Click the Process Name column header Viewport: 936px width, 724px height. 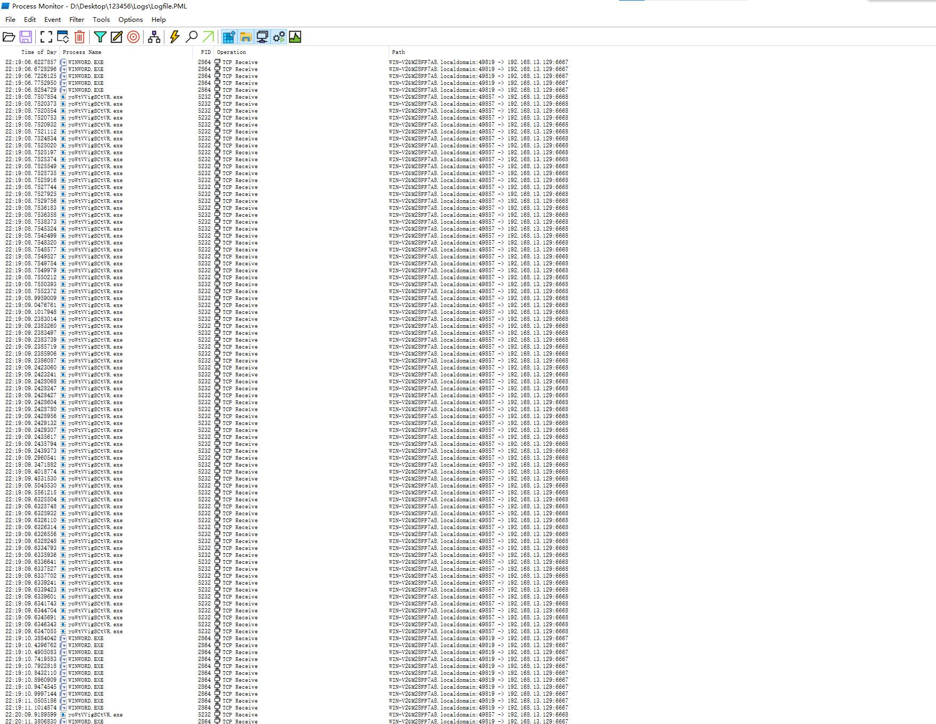(82, 52)
